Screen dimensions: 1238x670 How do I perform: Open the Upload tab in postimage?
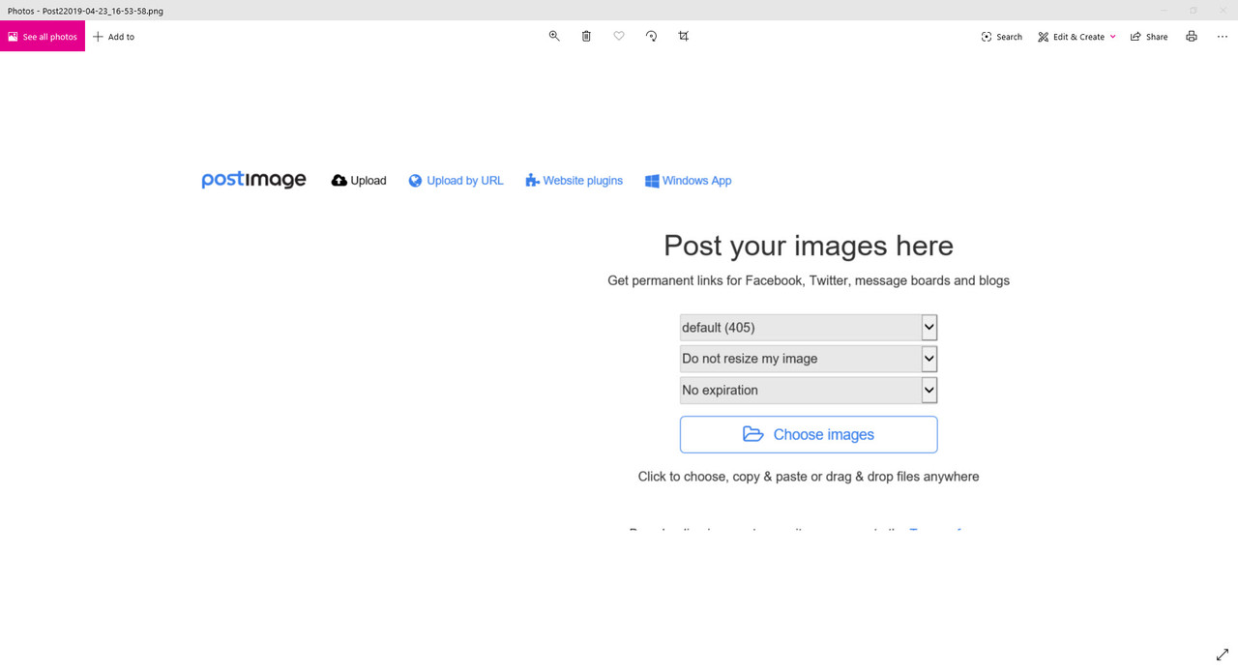click(x=359, y=181)
